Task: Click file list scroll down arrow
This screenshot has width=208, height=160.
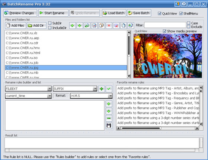Action: (x=129, y=76)
